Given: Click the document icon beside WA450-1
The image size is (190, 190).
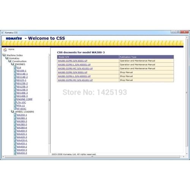Looking at the screenshot, I should [15, 143].
